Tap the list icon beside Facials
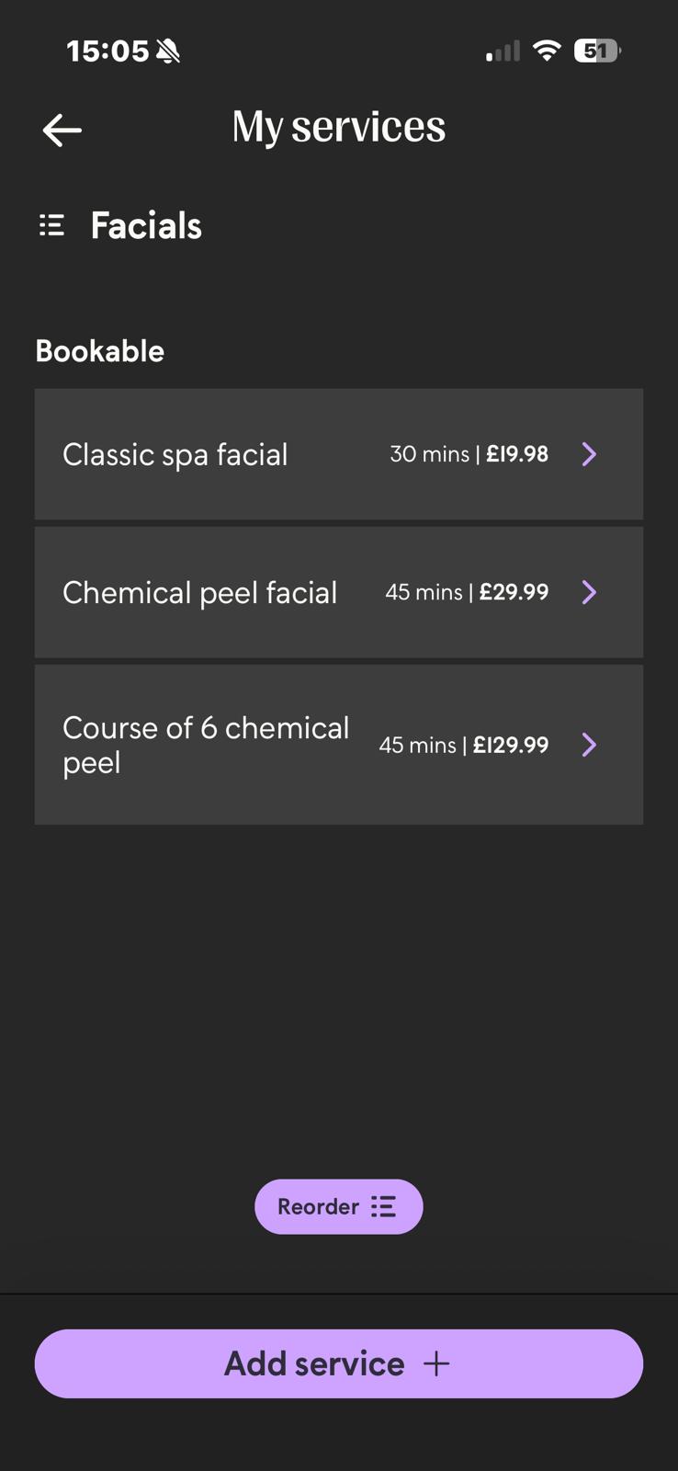Viewport: 678px width, 1471px height. point(51,225)
